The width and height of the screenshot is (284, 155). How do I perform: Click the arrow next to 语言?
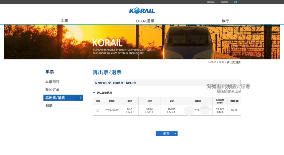(x=240, y=2)
